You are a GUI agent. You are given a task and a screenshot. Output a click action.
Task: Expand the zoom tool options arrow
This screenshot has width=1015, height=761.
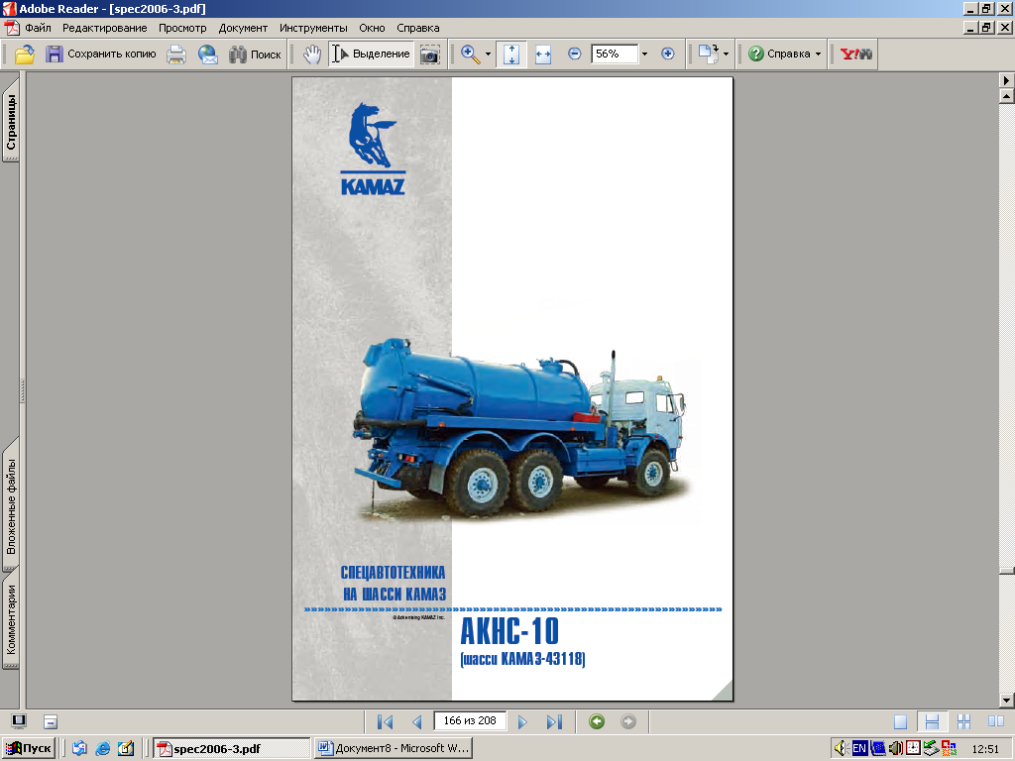(x=488, y=54)
